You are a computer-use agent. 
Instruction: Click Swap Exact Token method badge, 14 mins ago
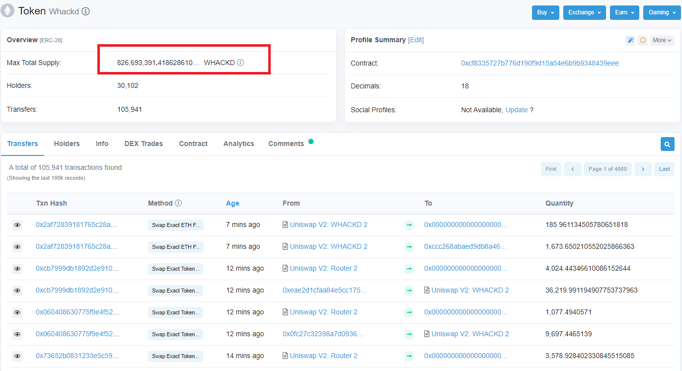[x=176, y=356]
